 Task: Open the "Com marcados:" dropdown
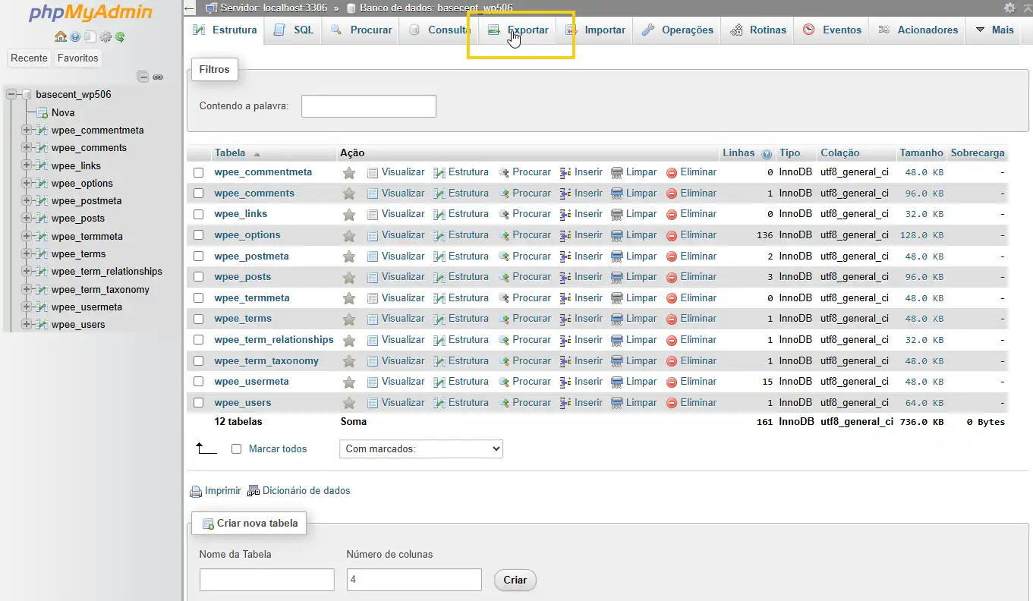pyautogui.click(x=420, y=448)
